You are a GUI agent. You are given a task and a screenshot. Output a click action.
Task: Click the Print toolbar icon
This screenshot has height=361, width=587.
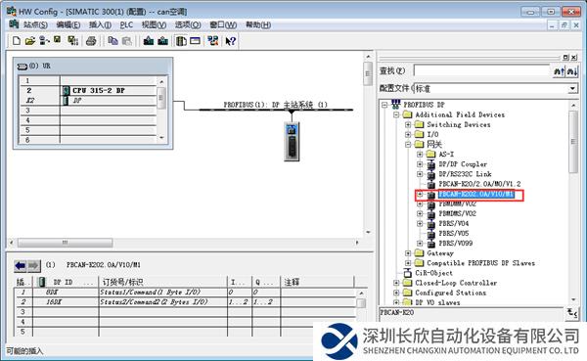(x=91, y=41)
